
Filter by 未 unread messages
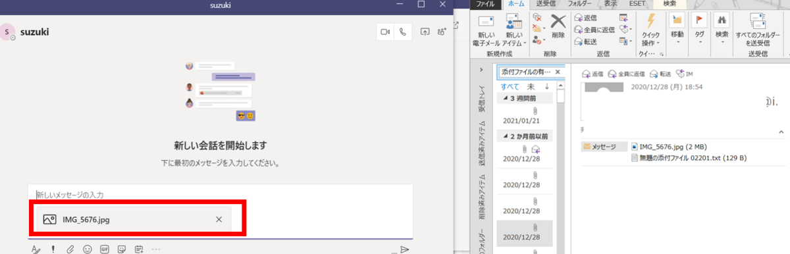coord(531,86)
